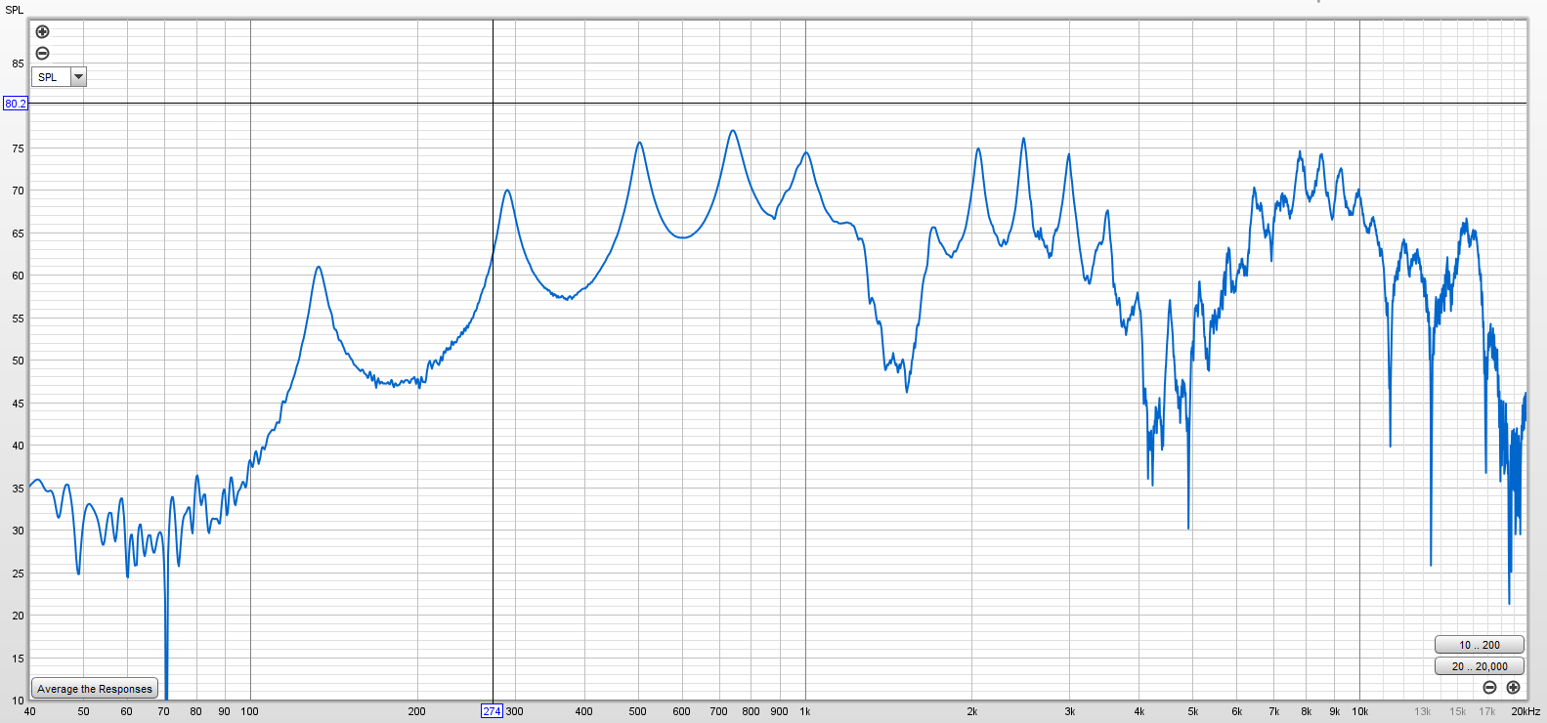Zoom in vertically with the top-left plus icon
The width and height of the screenshot is (1547, 723).
tap(42, 32)
